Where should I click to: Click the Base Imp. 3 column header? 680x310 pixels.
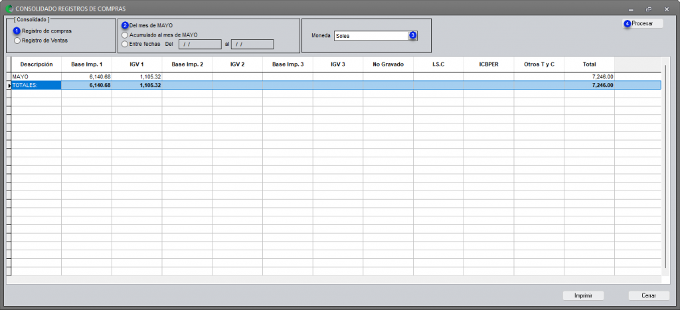pos(288,64)
